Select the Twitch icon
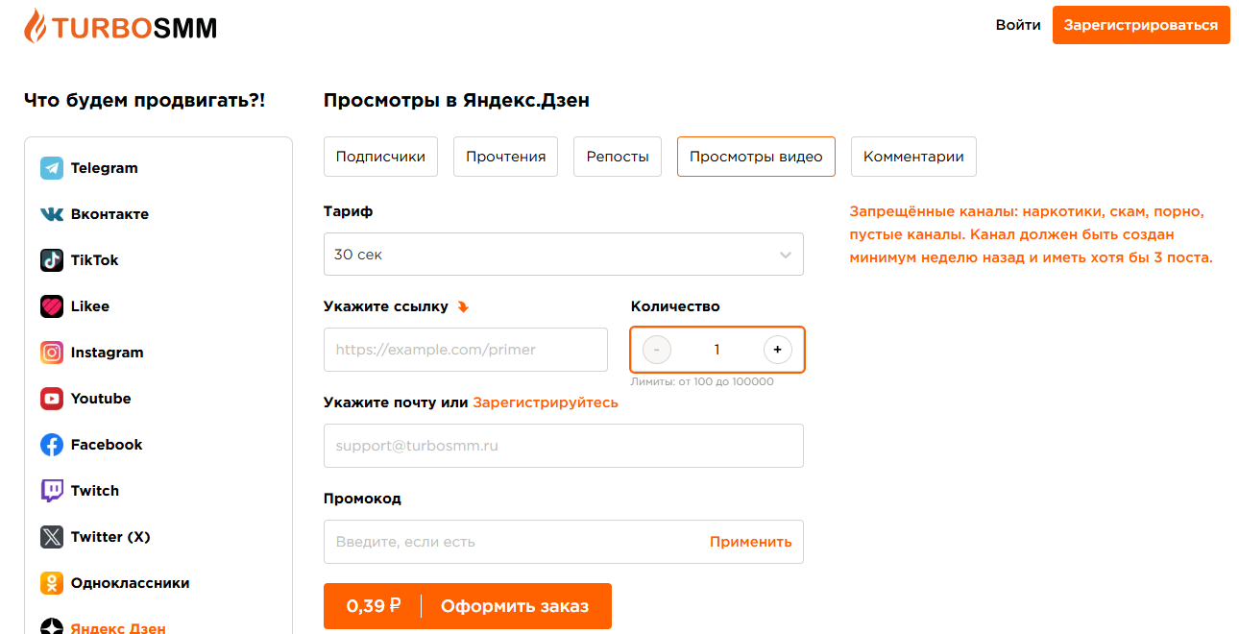This screenshot has width=1239, height=634. point(52,491)
